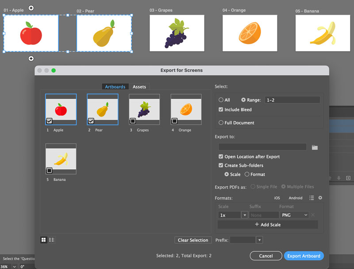Add iOS scale presets
The width and height of the screenshot is (354, 269).
pyautogui.click(x=277, y=198)
